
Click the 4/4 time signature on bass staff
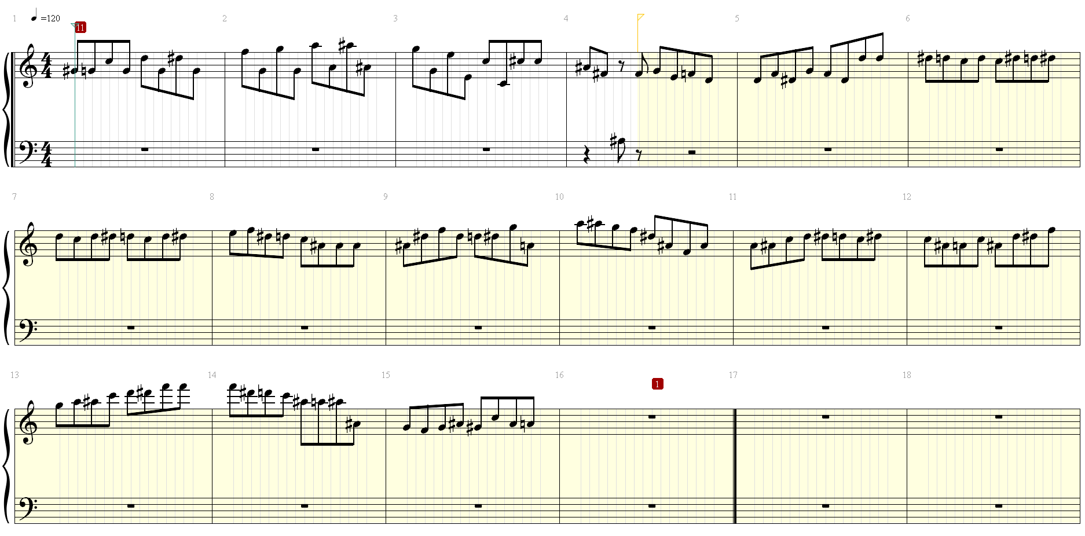click(47, 155)
